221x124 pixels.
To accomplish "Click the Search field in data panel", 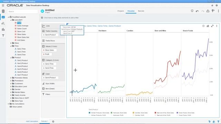I will [x=23, y=11].
